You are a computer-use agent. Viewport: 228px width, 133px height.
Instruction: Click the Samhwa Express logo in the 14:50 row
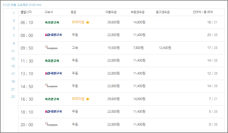51,86
